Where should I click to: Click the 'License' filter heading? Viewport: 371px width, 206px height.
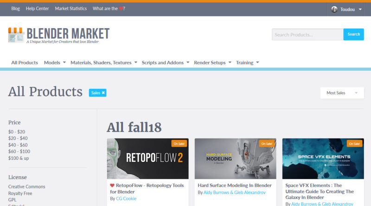coord(18,177)
